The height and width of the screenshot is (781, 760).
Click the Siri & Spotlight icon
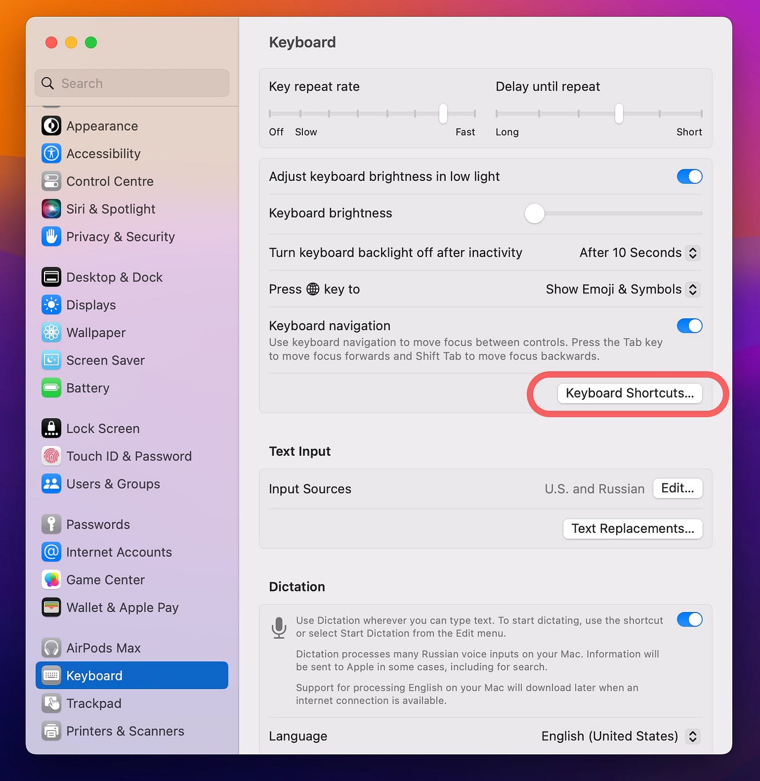(x=51, y=209)
